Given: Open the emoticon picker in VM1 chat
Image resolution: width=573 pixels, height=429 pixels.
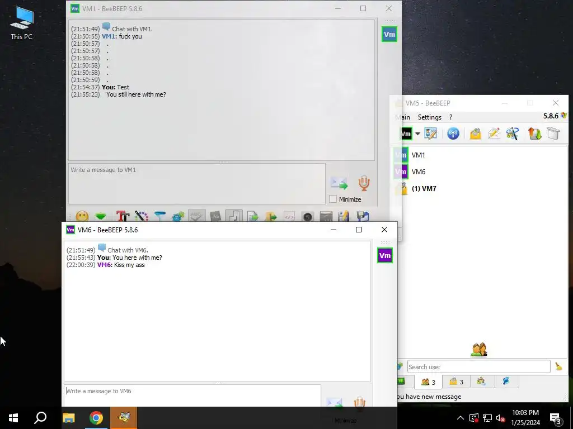Looking at the screenshot, I should coord(82,216).
